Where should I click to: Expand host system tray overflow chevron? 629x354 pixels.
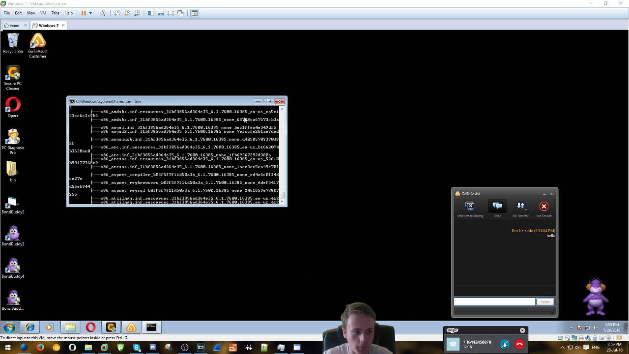pyautogui.click(x=562, y=348)
